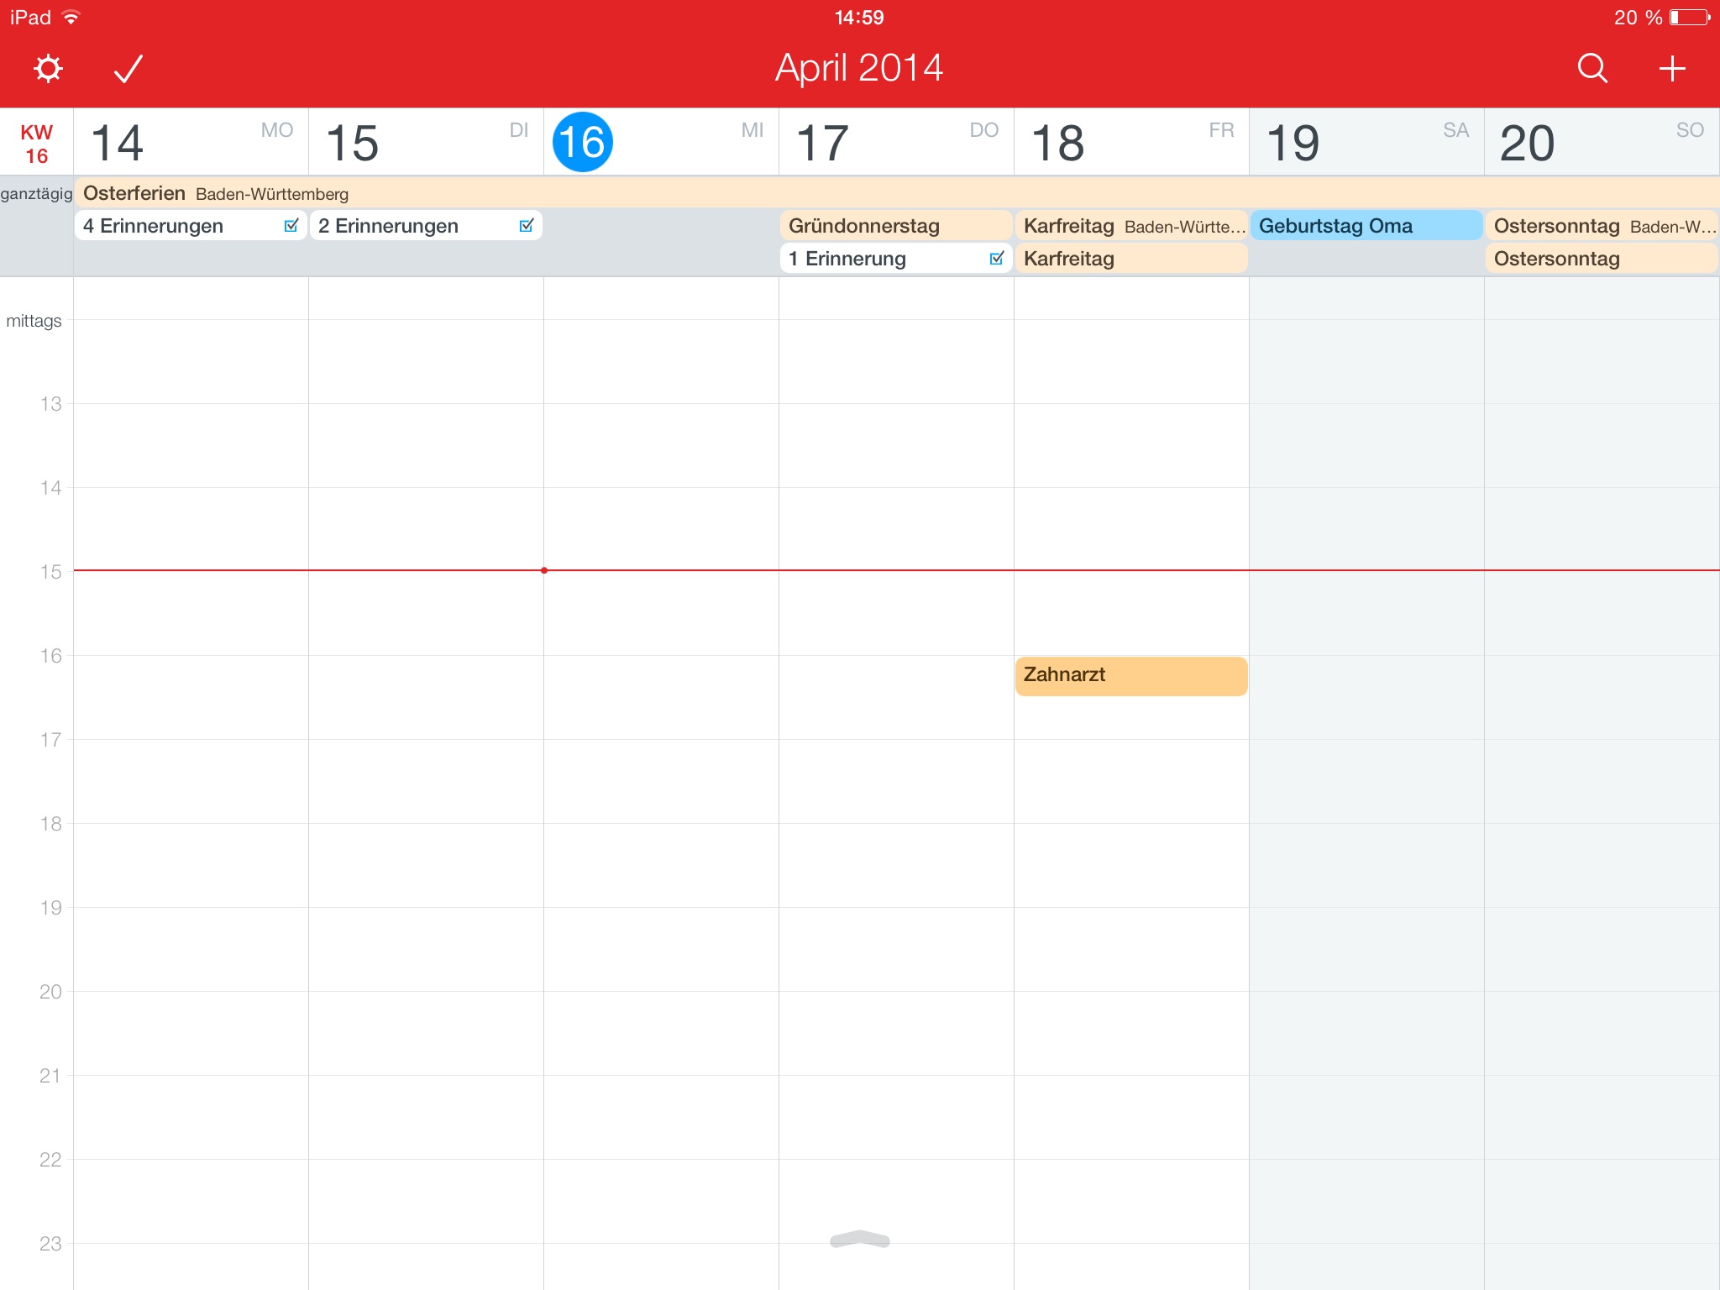Tap checkbox icon on 2 Erinnerungen
Screen dimensions: 1720x1290
(x=527, y=225)
